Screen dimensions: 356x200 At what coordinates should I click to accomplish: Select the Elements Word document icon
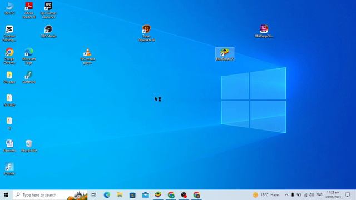tap(9, 146)
